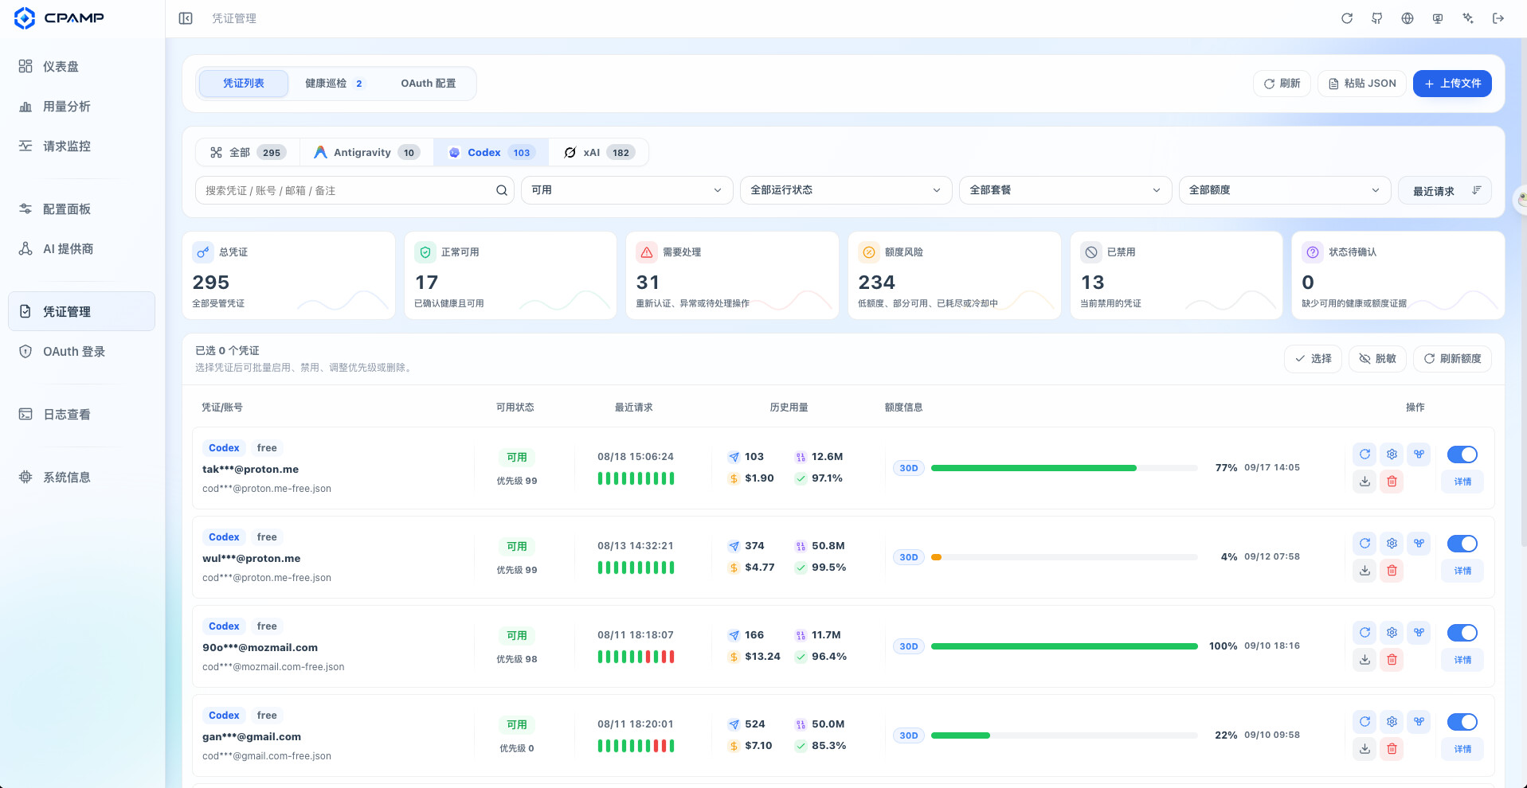Turn off the wul***@proton.me credential switch
The image size is (1527, 788).
(1462, 544)
